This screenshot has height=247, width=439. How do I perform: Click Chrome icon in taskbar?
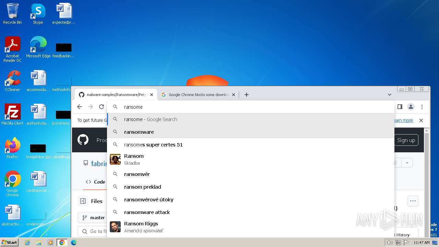[62, 243]
